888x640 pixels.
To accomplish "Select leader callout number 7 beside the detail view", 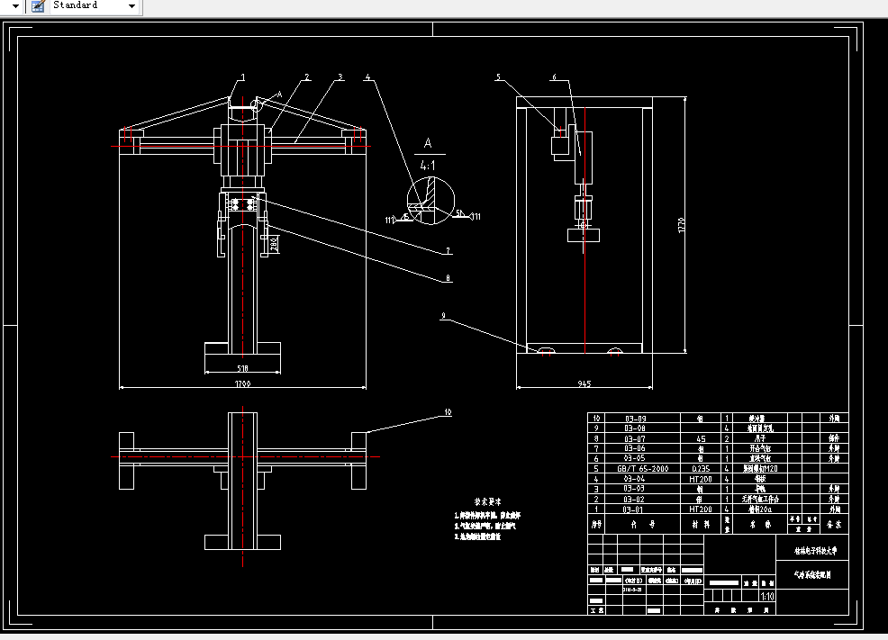I will click(x=448, y=250).
